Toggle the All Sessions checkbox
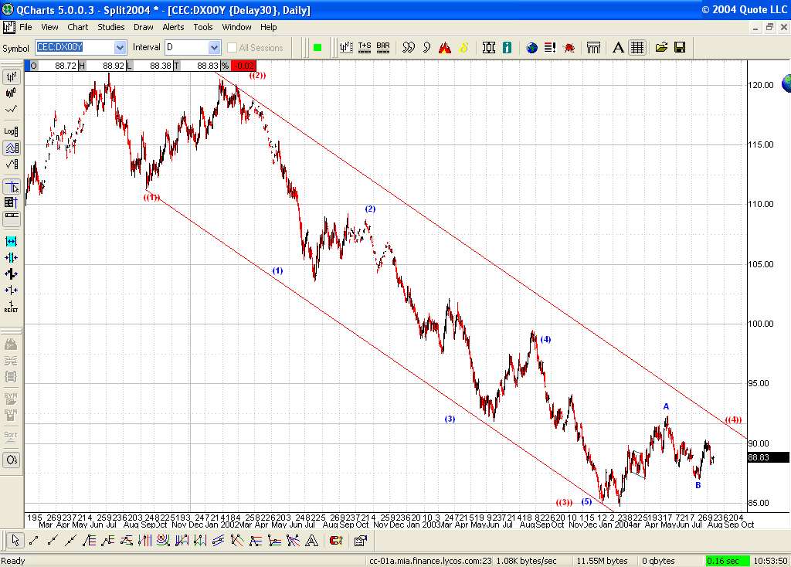This screenshot has height=567, width=791. (x=232, y=47)
